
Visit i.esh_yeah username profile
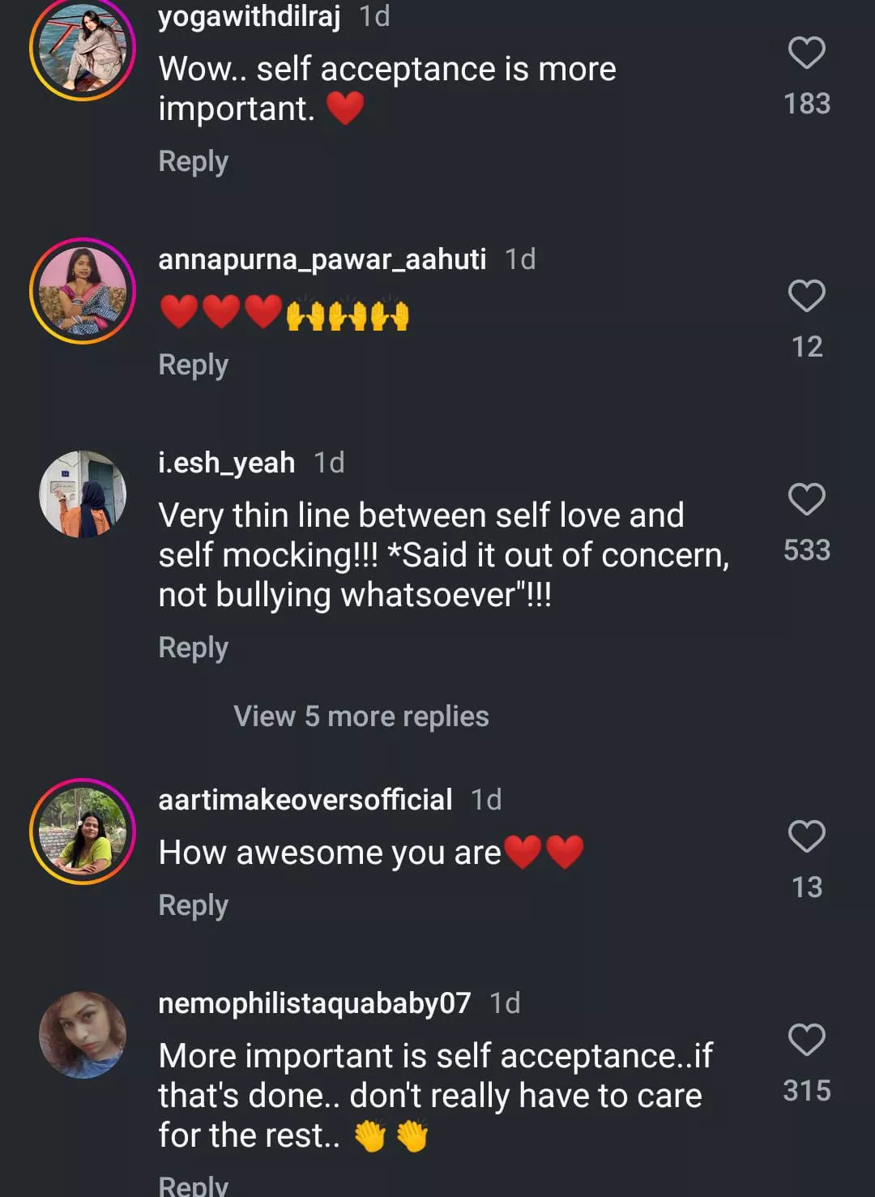[x=226, y=463]
